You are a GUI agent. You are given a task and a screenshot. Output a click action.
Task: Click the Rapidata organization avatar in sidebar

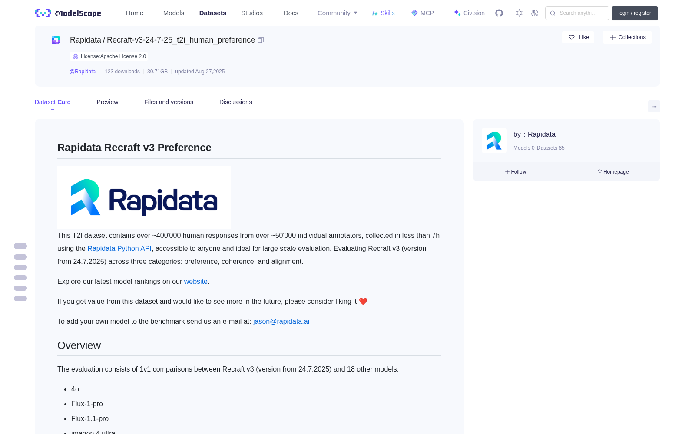494,141
